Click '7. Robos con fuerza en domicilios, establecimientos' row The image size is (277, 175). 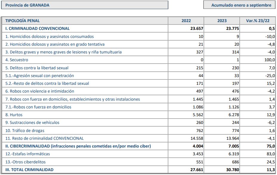click(x=139, y=99)
